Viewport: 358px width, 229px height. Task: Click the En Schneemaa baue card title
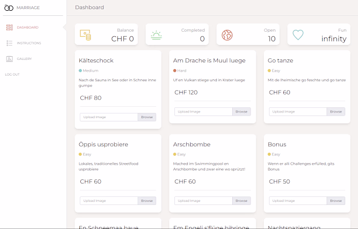click(108, 227)
